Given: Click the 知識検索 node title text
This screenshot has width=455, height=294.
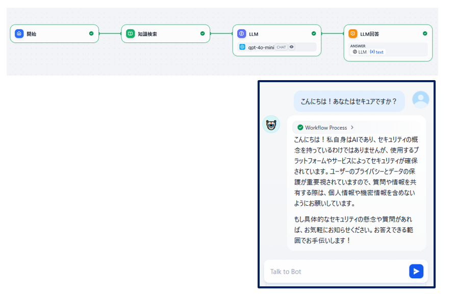Looking at the screenshot, I should point(147,34).
